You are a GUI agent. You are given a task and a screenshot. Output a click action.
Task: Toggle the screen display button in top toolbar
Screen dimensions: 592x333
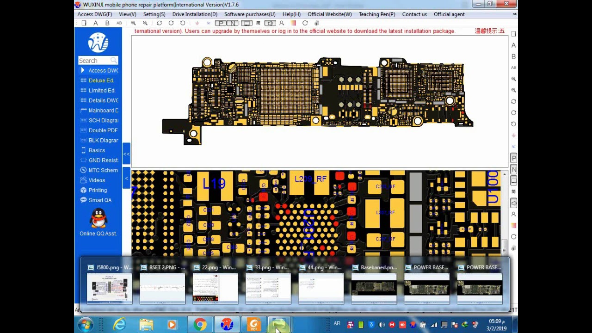(247, 23)
